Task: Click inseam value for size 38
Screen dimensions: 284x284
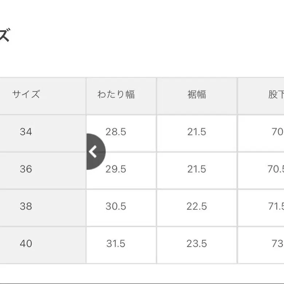Action: 276,206
